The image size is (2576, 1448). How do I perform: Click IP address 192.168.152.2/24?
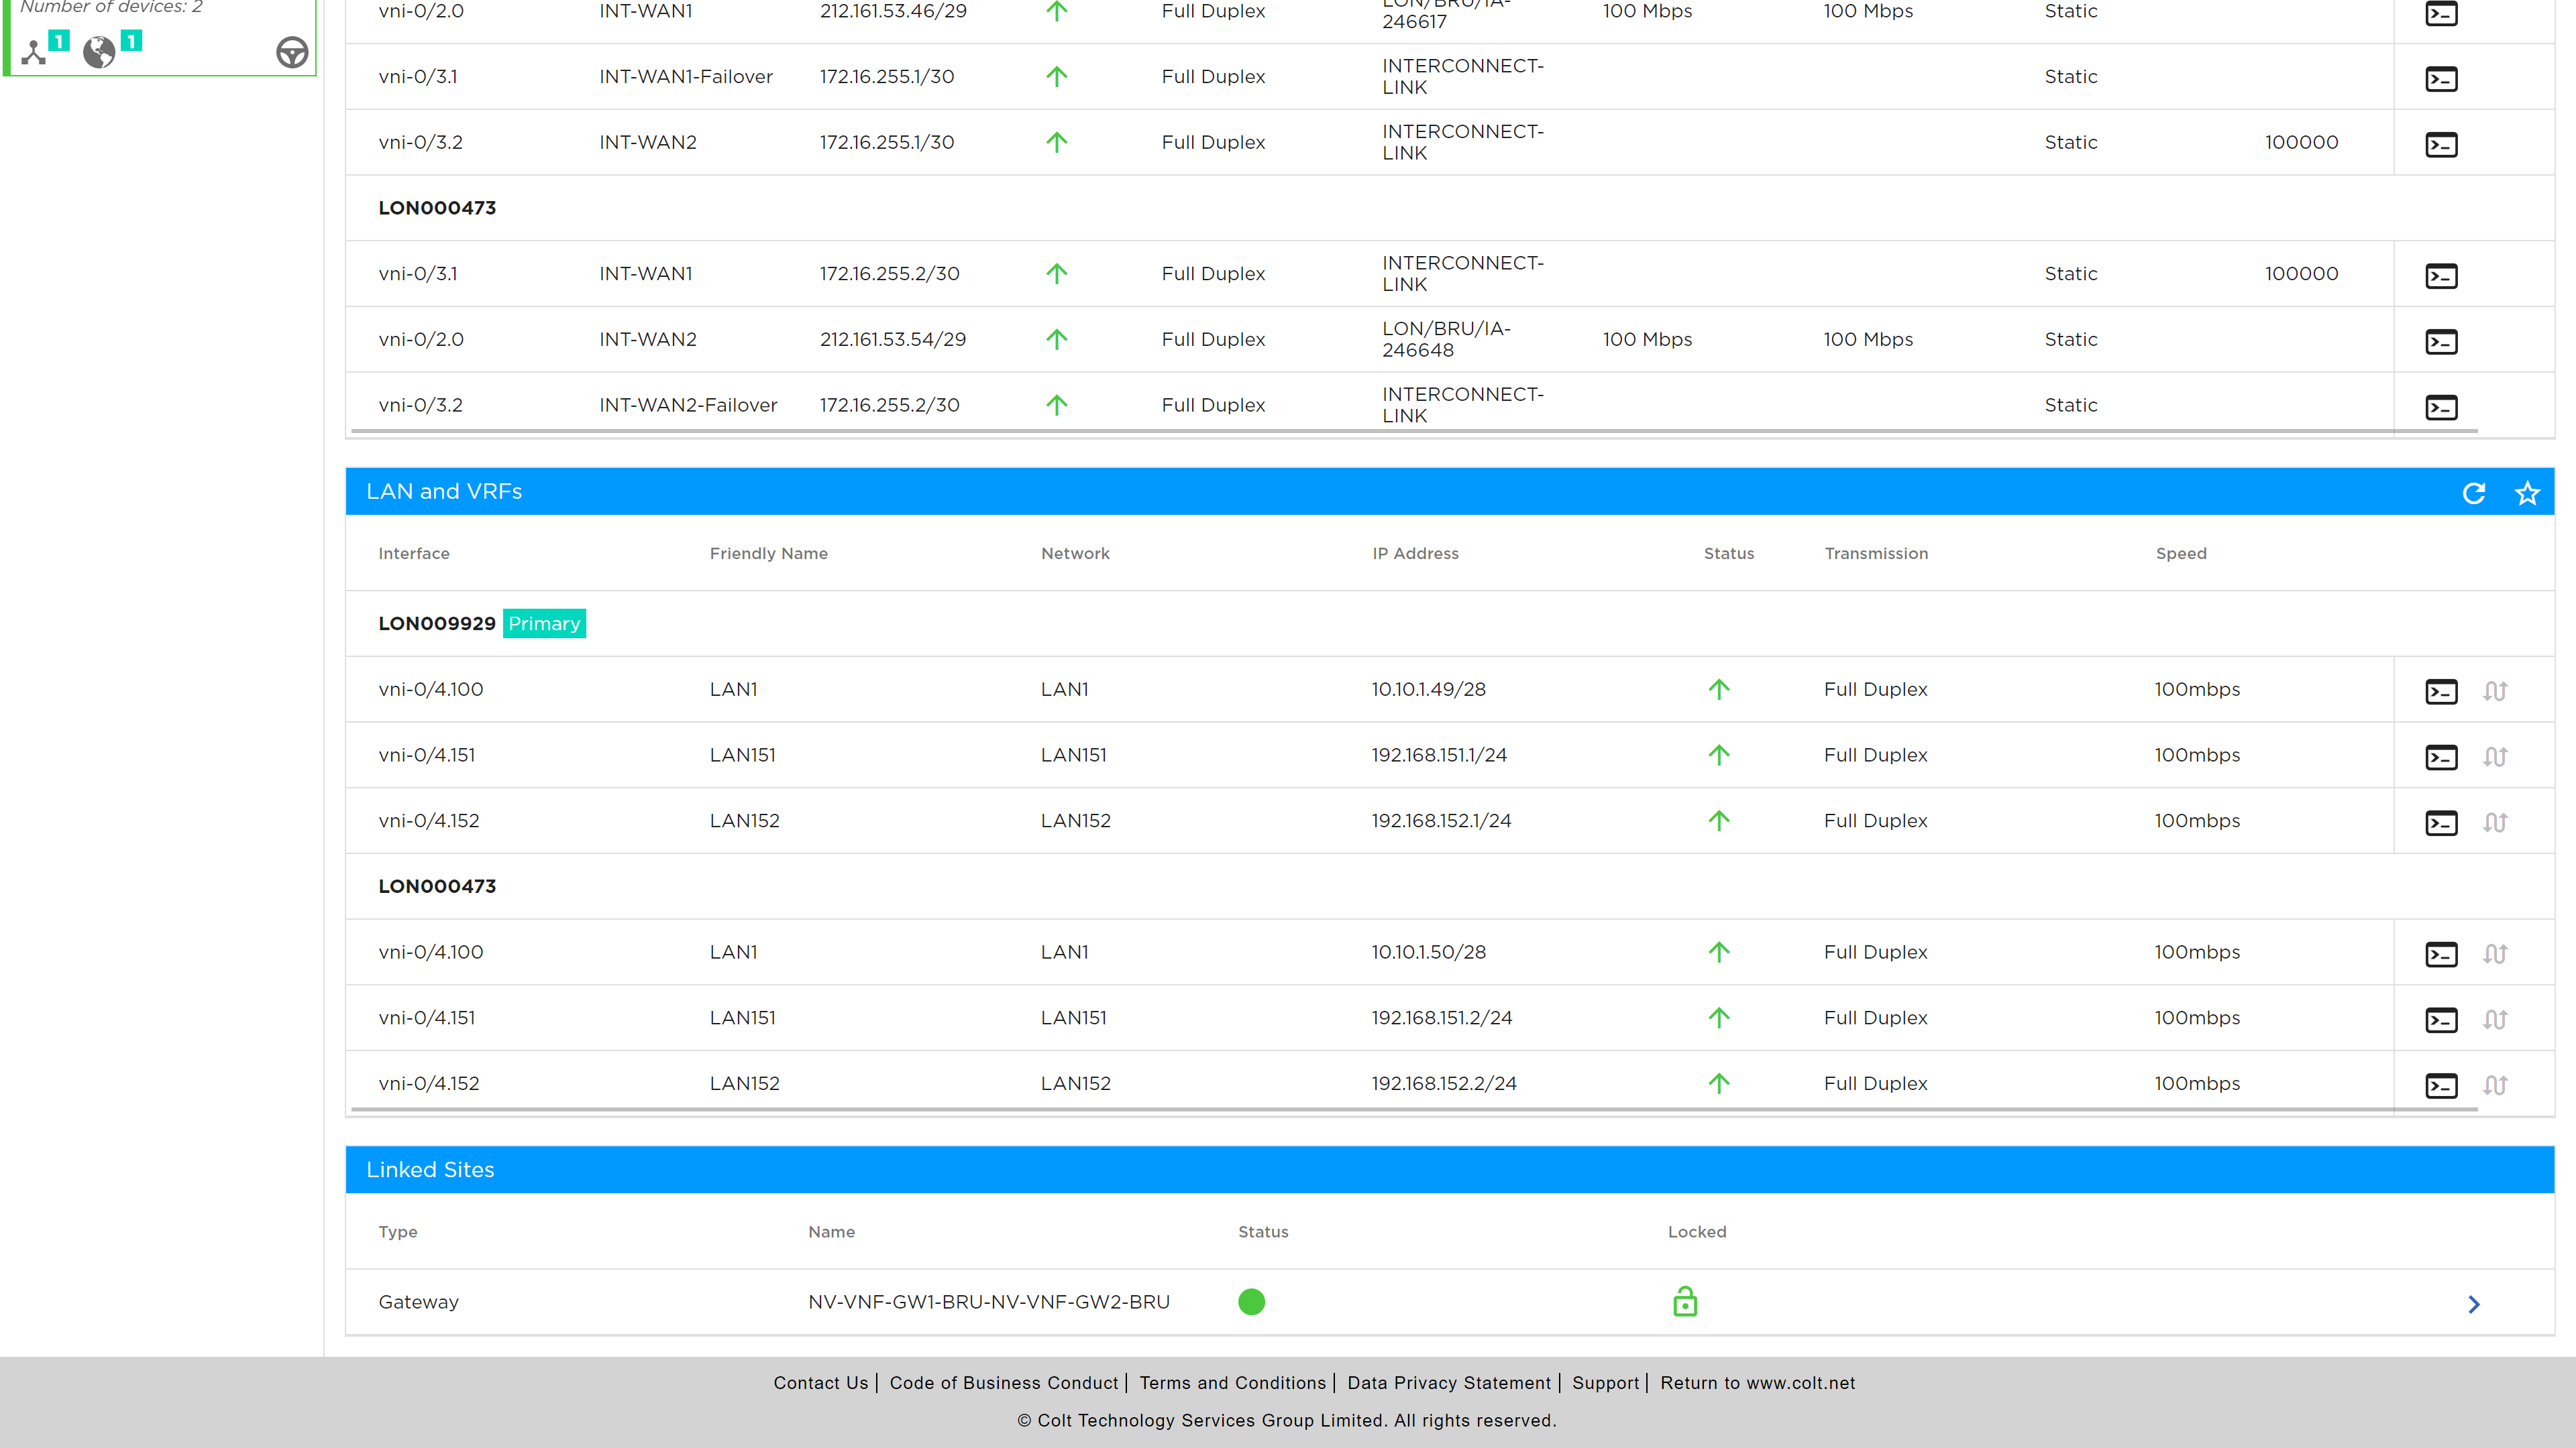(x=1444, y=1083)
